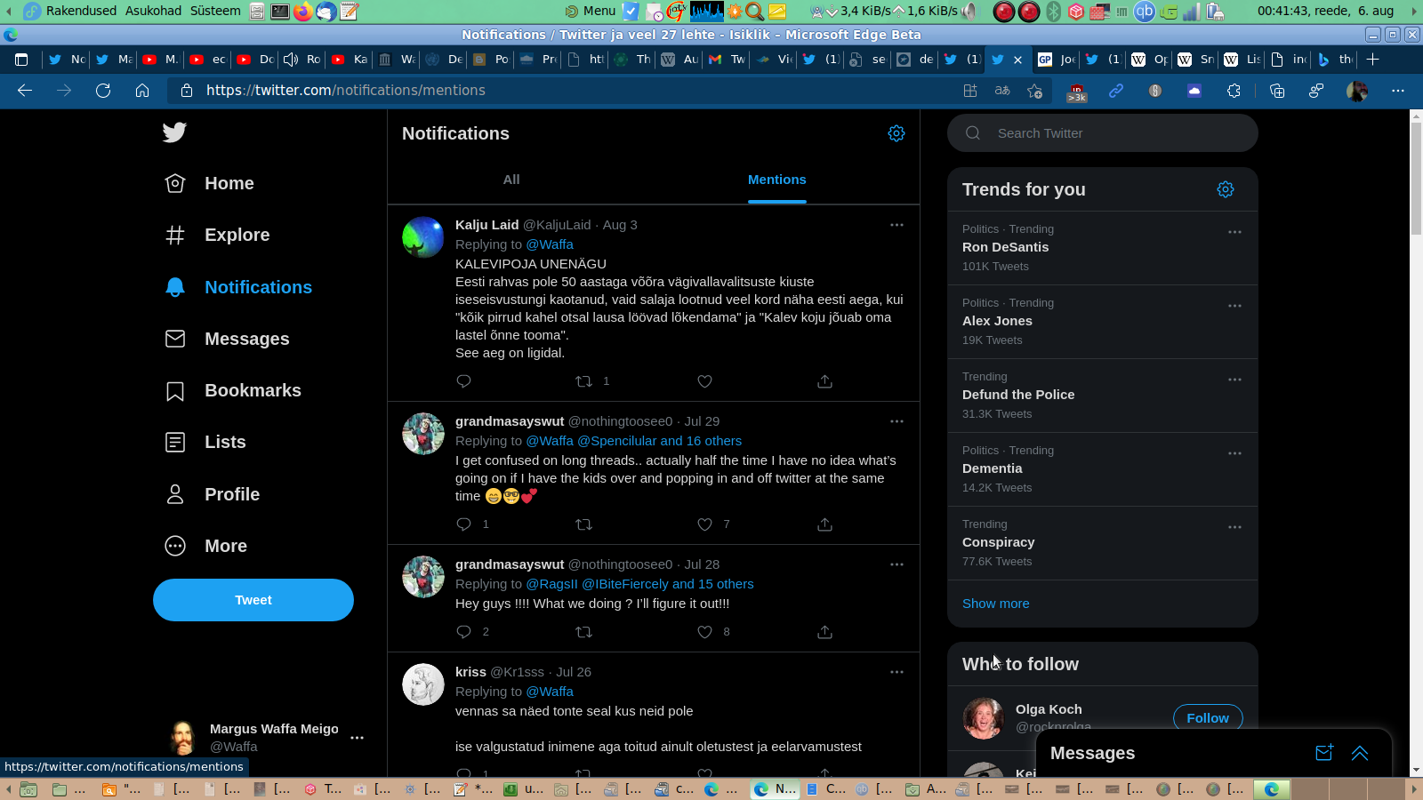Open options for Defund the Police trend

point(1234,380)
